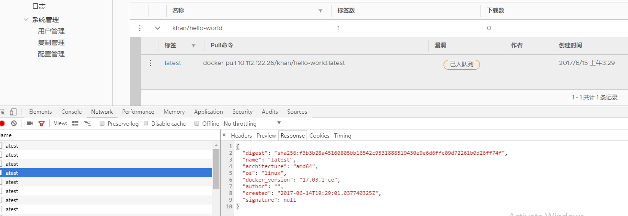This screenshot has height=216, width=628.
Task: Click the 1 - 1共计1条记录 pagination text
Action: (594, 97)
